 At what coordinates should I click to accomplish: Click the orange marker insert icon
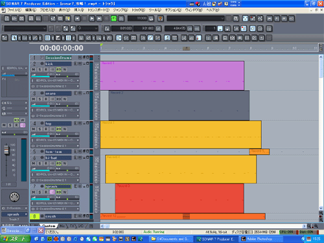point(160,19)
